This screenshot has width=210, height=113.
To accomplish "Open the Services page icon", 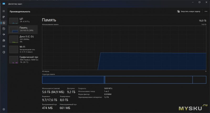I will (x=4, y=52).
